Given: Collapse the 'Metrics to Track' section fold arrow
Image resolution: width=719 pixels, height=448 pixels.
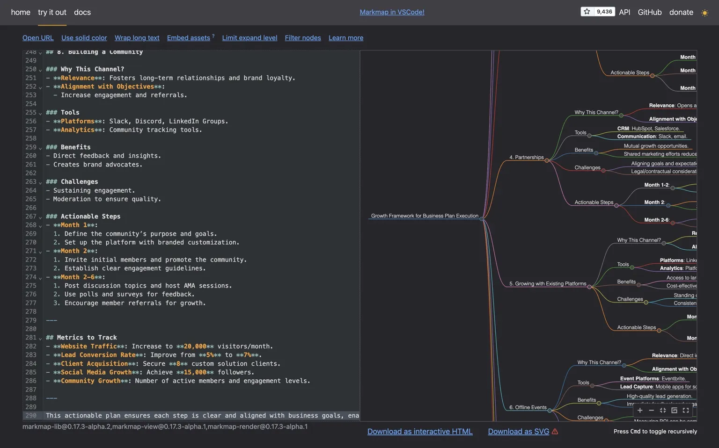Looking at the screenshot, I should point(40,338).
